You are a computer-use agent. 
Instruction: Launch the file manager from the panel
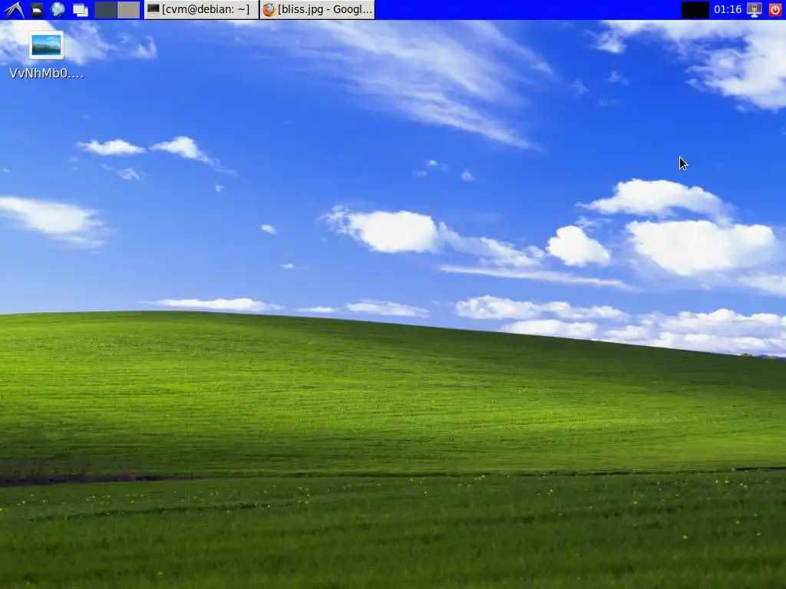(37, 9)
